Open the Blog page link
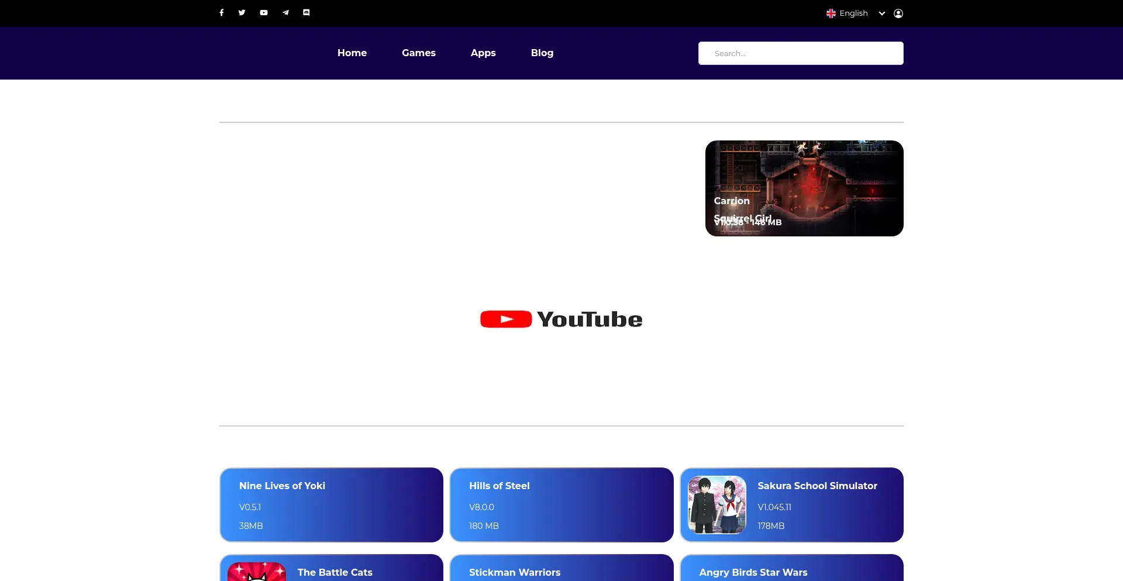Screen dimensions: 1123x581 tap(542, 53)
